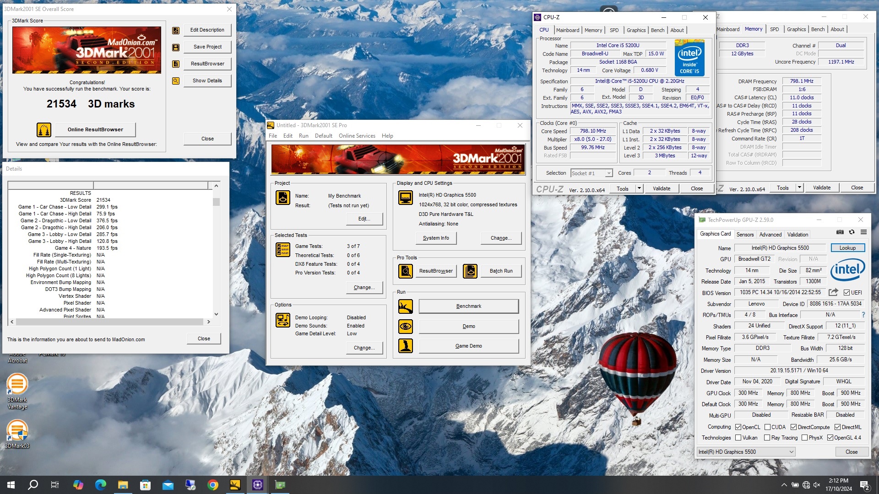Click the Project icon in 3DMark2001 SE Pro
Screen dimensions: 879x494
coord(283,198)
